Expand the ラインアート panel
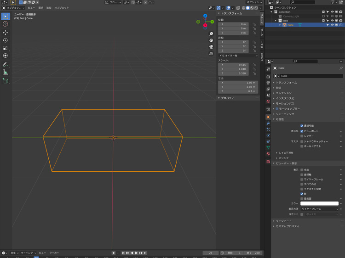This screenshot has width=345, height=258. (284, 221)
